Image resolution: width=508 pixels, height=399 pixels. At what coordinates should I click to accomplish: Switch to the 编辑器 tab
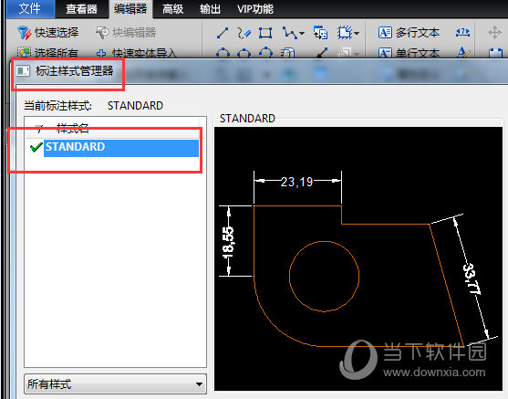pyautogui.click(x=130, y=9)
